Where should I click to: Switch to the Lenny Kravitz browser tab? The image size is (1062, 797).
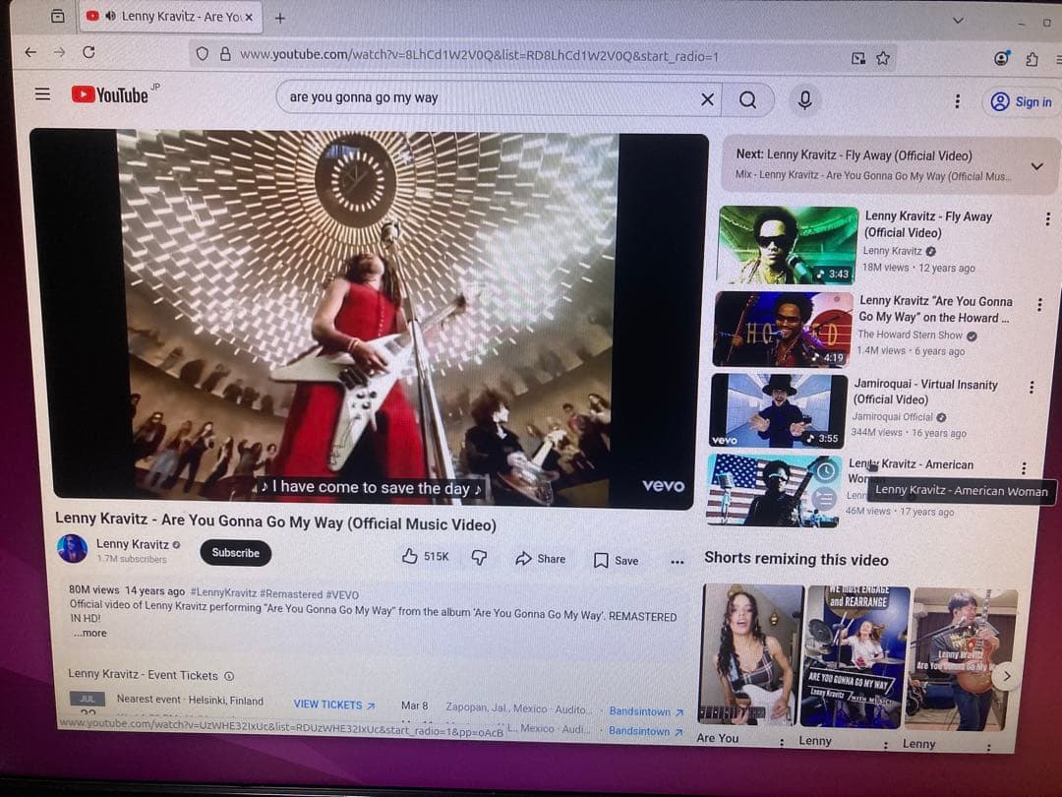pyautogui.click(x=175, y=17)
